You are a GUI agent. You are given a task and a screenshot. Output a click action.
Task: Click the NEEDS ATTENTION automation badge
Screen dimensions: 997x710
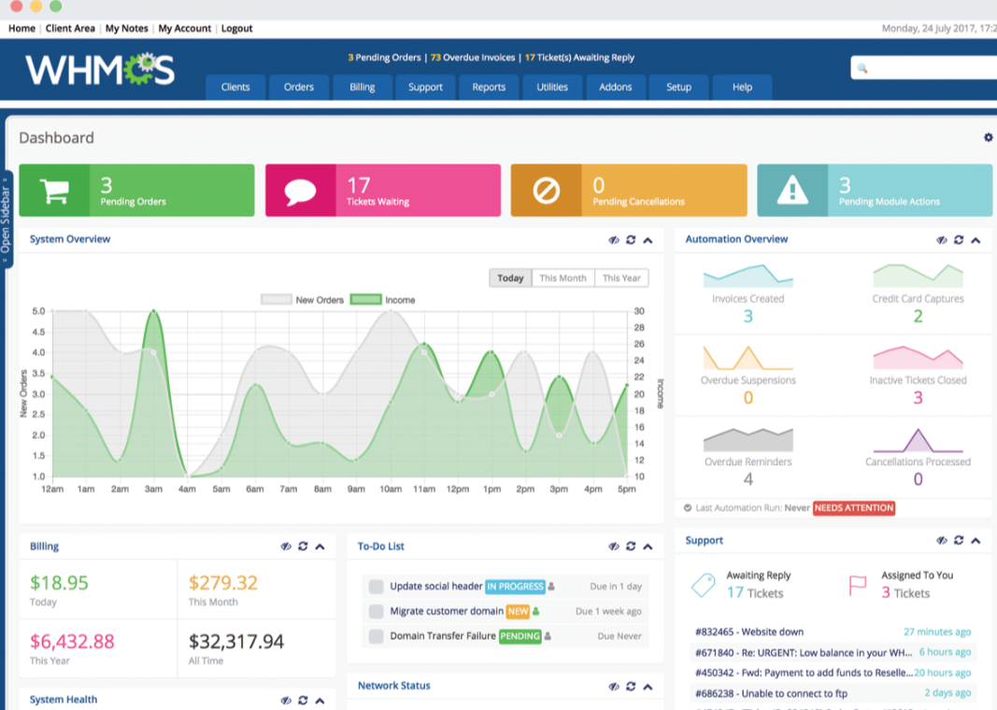coord(854,508)
